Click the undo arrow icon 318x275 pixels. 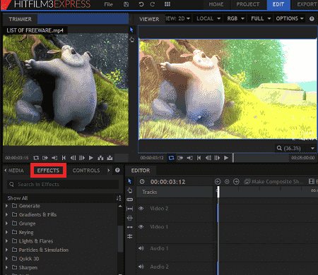141,4
